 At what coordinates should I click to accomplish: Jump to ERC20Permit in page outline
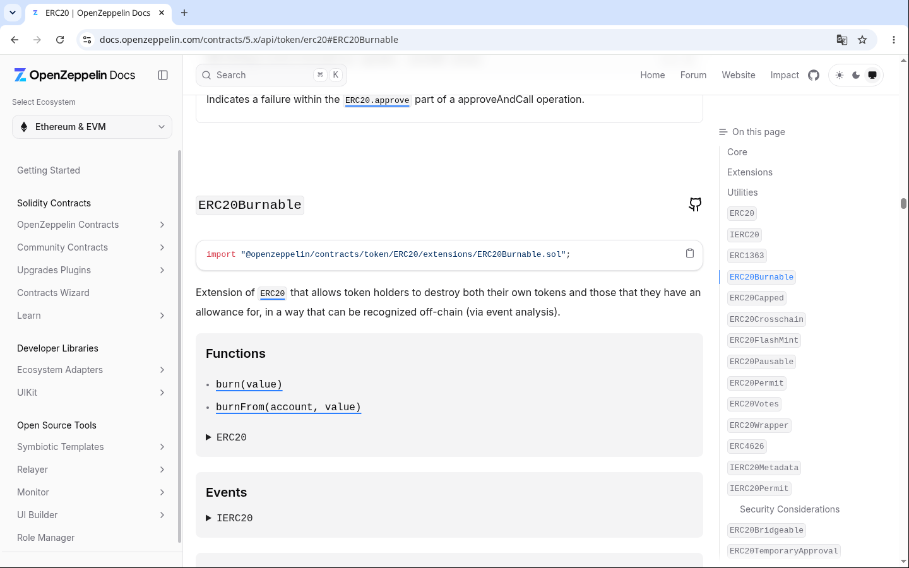coord(756,383)
